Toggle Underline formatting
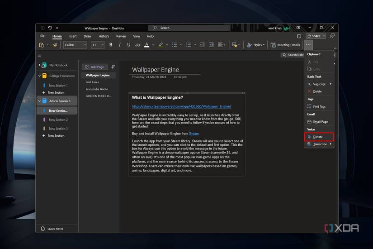 click(129, 45)
